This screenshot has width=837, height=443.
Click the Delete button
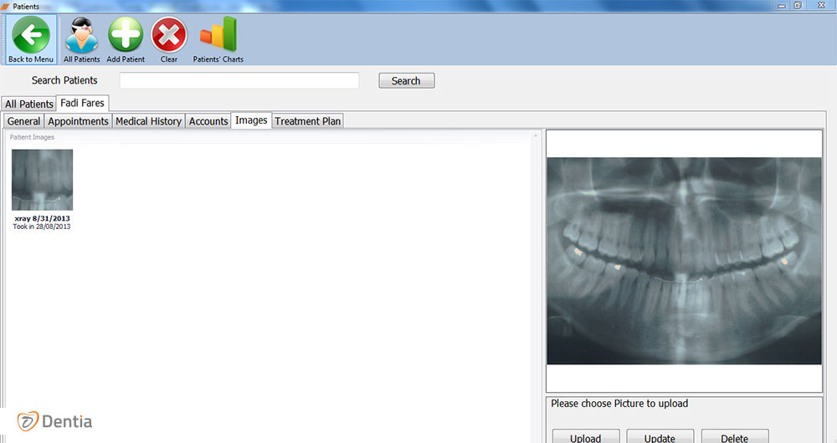(x=734, y=436)
